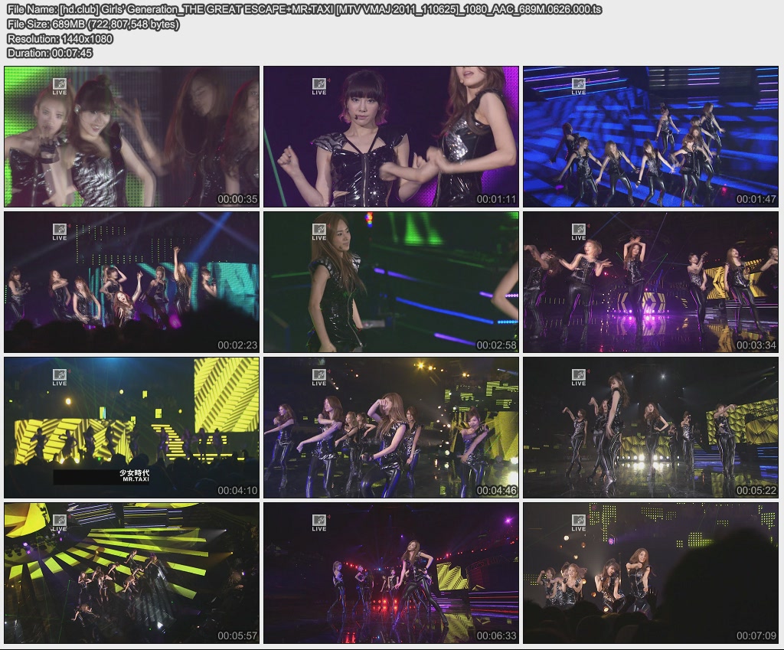This screenshot has height=650, width=784.
Task: Open the thumbnail timestamped 00:03:34
Action: 651,282
